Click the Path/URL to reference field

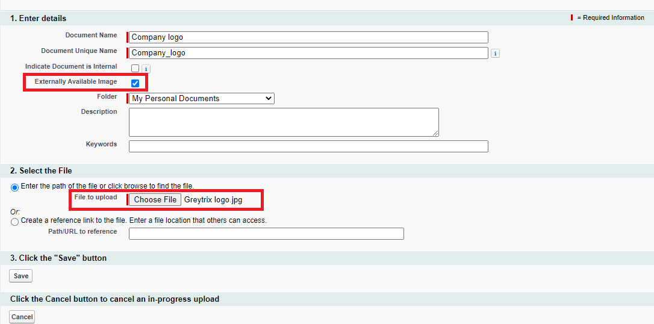coord(266,234)
